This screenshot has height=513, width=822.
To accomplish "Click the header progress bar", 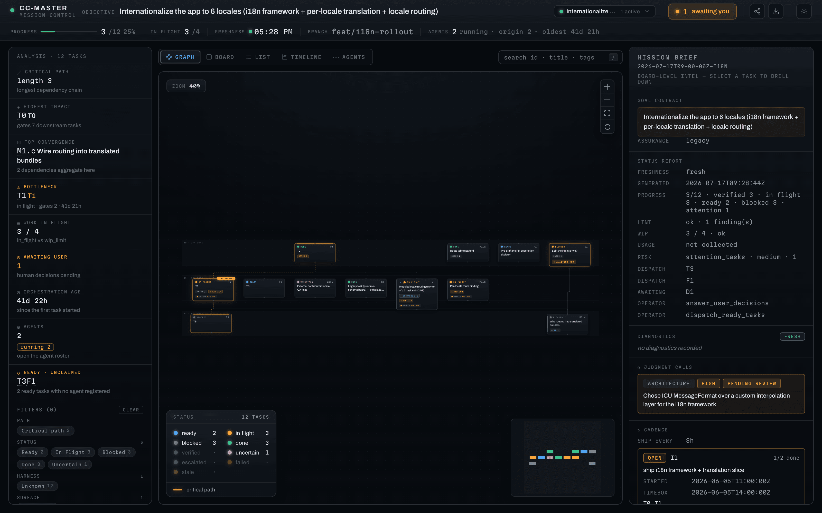I will point(69,32).
